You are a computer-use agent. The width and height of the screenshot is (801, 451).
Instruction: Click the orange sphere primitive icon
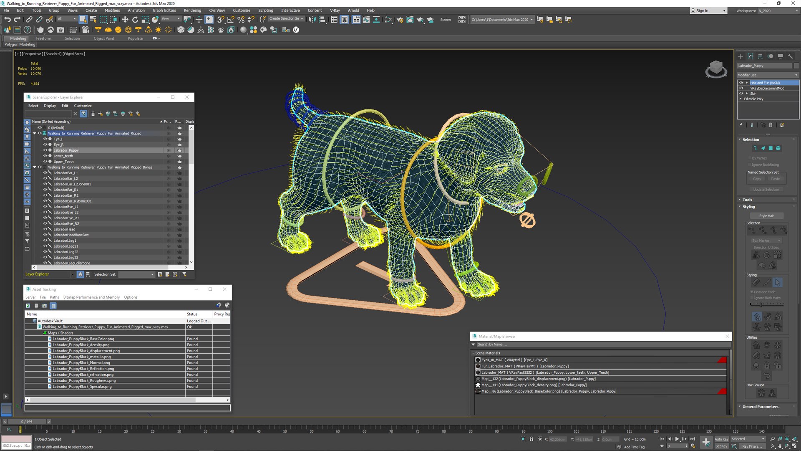(118, 30)
